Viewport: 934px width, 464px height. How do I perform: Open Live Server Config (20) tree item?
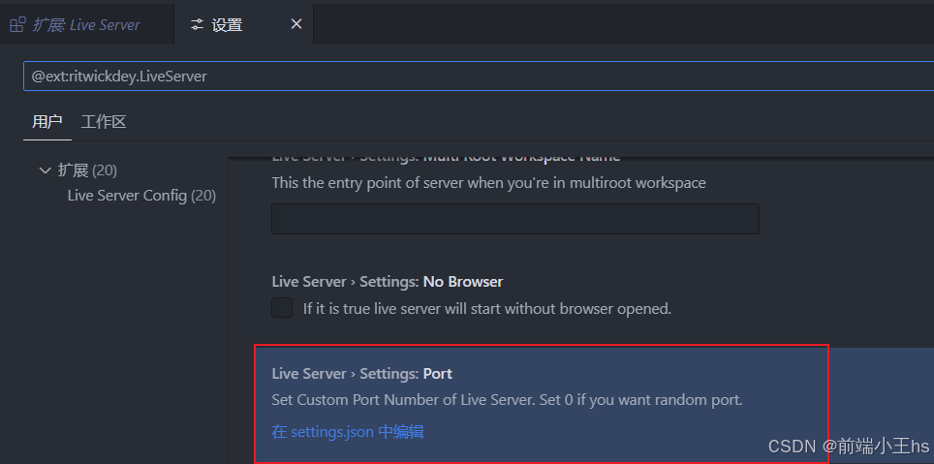click(x=141, y=196)
